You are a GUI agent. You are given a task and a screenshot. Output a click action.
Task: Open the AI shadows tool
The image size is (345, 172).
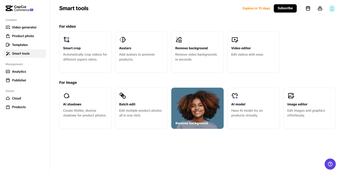[x=85, y=108]
